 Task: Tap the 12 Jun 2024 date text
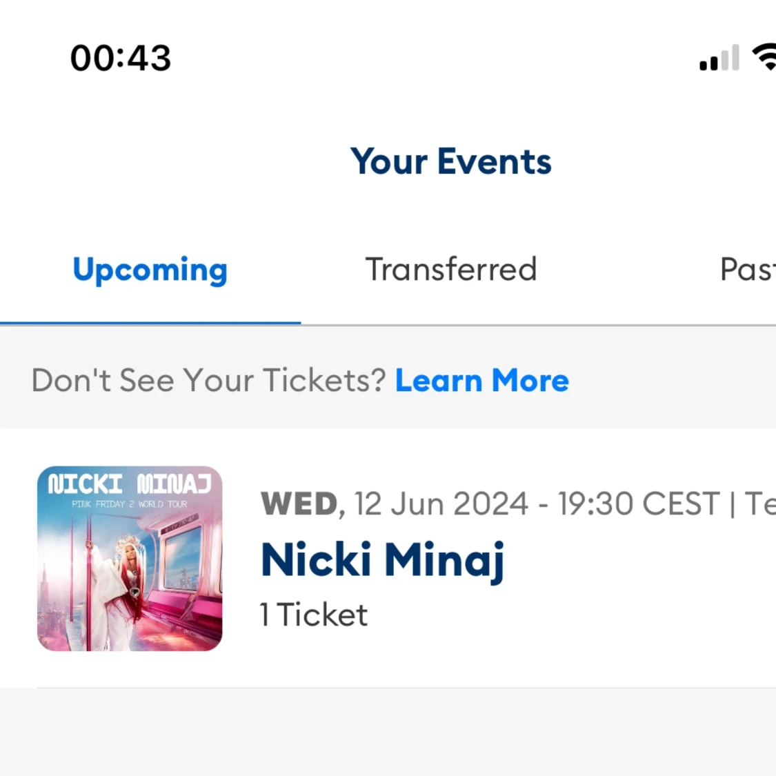point(441,504)
